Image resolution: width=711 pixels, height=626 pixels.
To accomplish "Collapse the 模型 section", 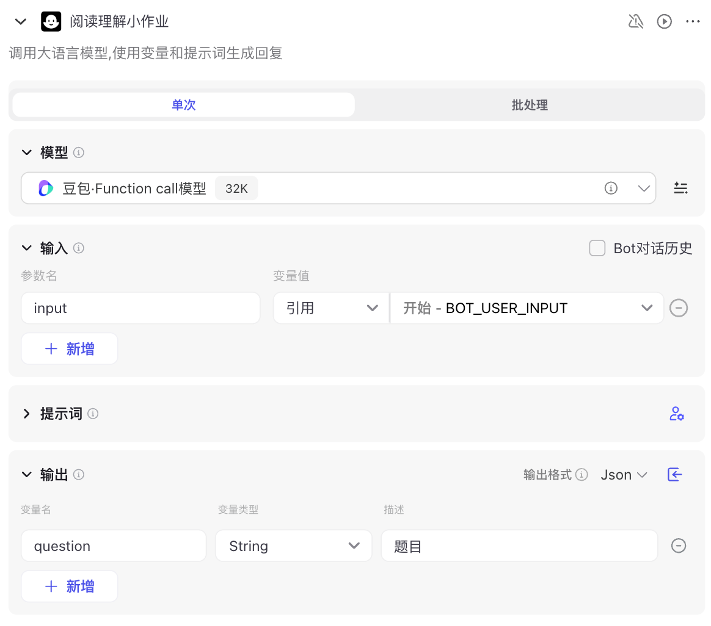I will click(x=27, y=152).
